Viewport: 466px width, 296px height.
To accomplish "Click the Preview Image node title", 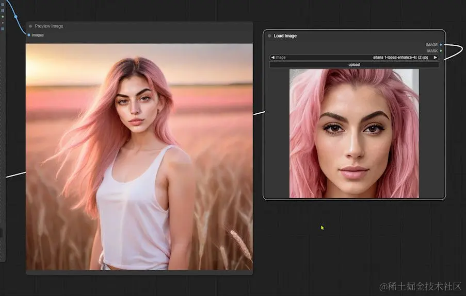I will (x=49, y=26).
